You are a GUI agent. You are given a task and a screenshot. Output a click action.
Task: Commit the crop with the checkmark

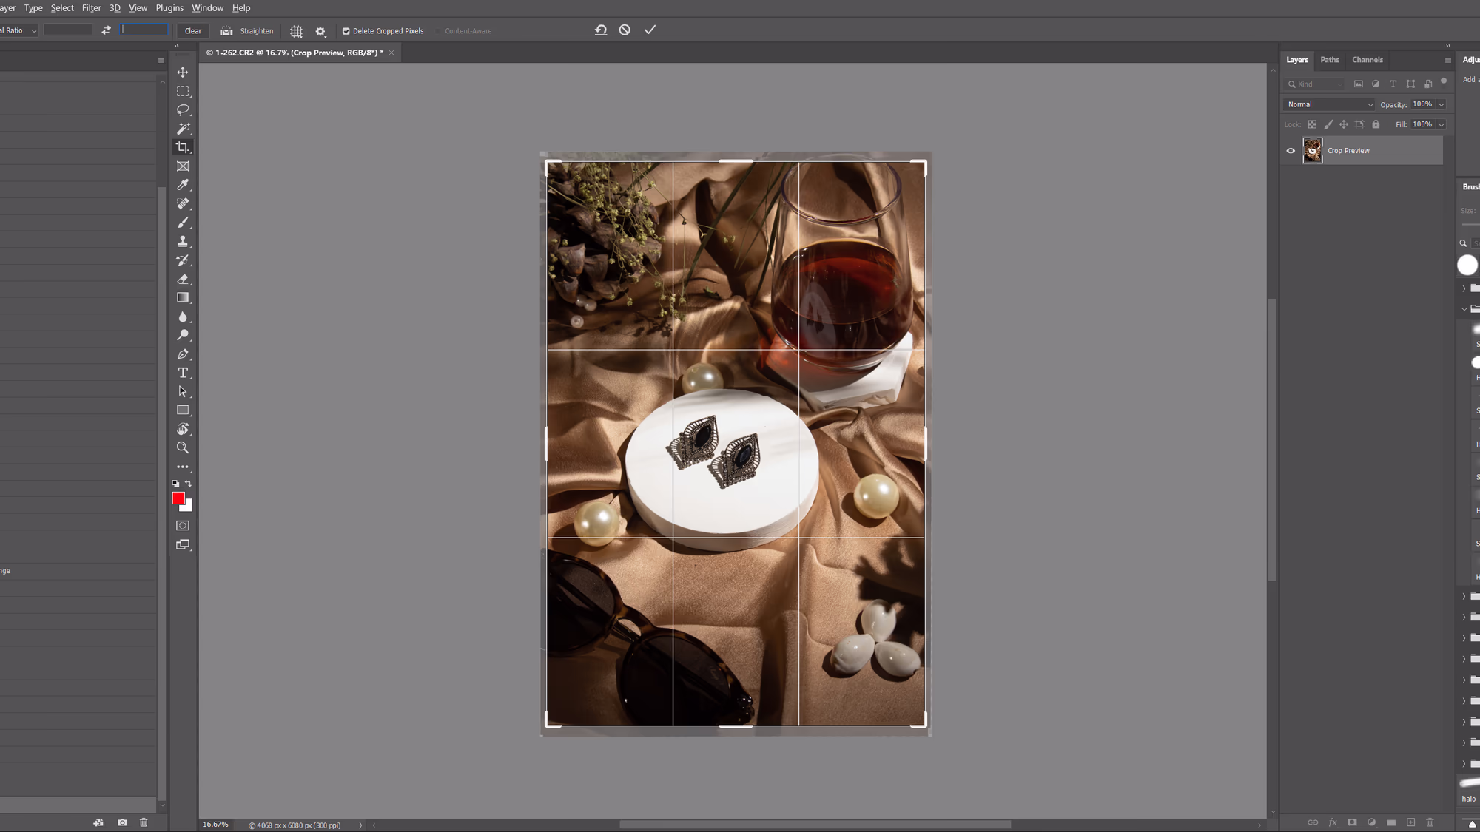coord(650,30)
